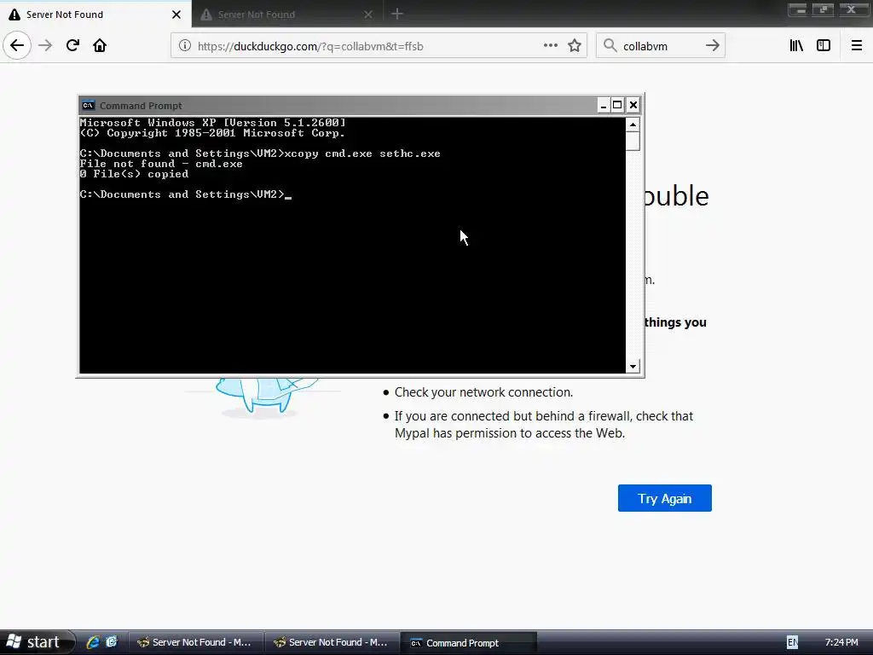Viewport: 873px width, 655px height.
Task: Go back with the browser back arrow
Action: 17,46
